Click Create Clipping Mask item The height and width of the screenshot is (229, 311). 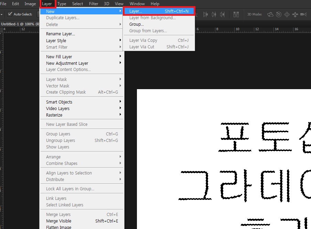pos(82,92)
